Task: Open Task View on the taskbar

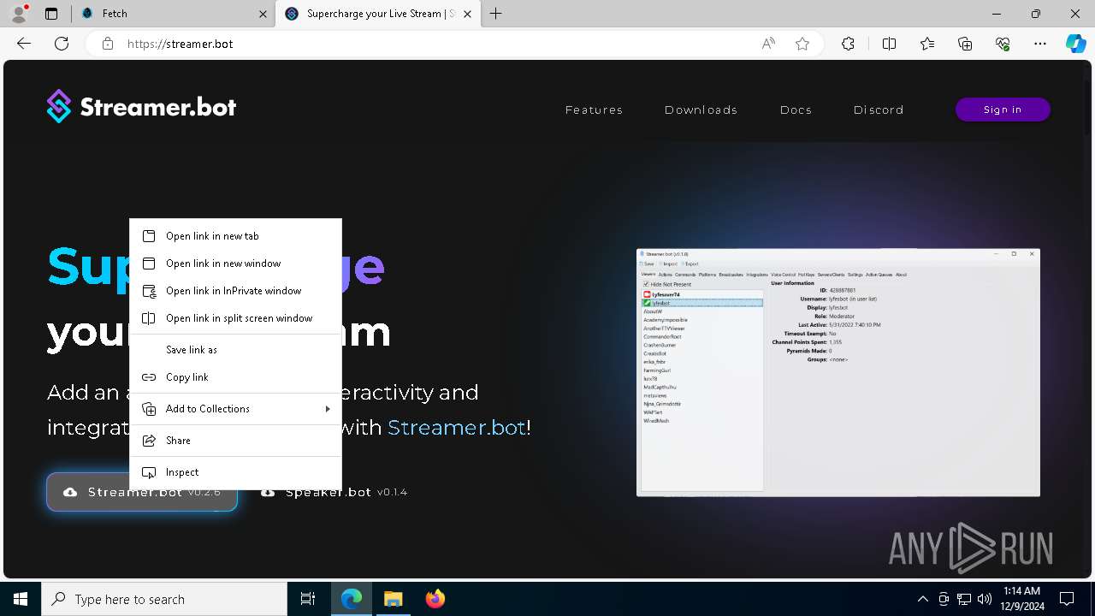Action: tap(308, 599)
